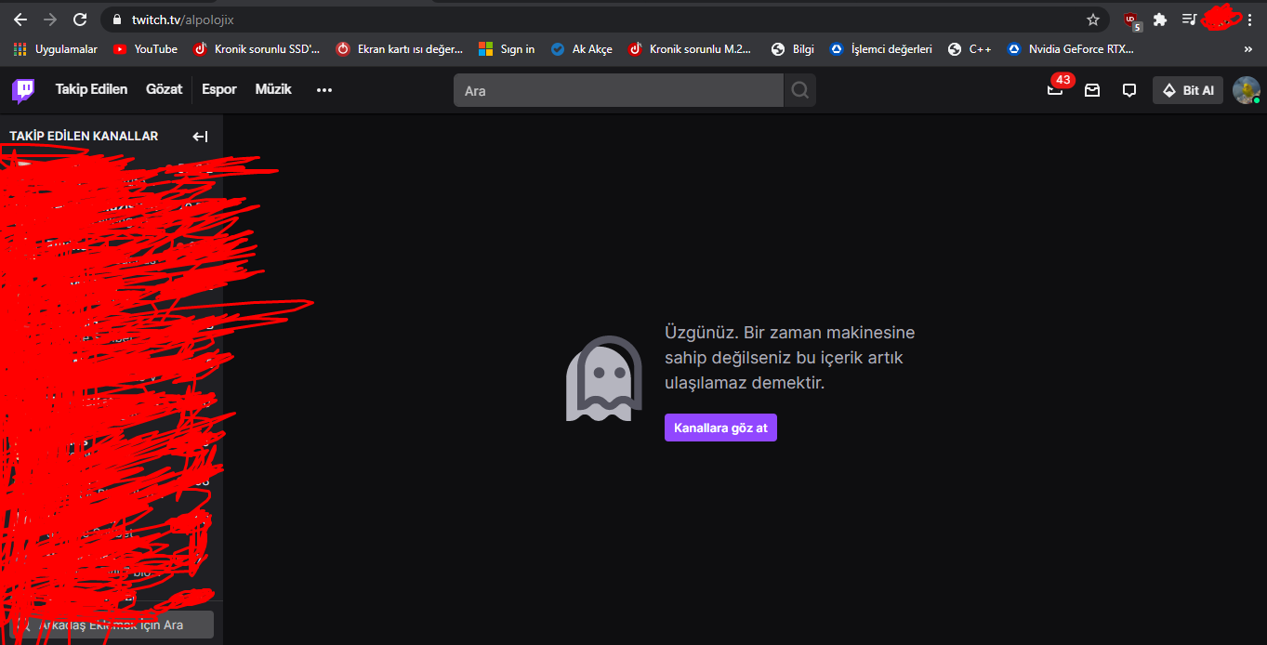This screenshot has width=1267, height=645.
Task: Open the whispers chat bubble icon
Action: [1129, 90]
